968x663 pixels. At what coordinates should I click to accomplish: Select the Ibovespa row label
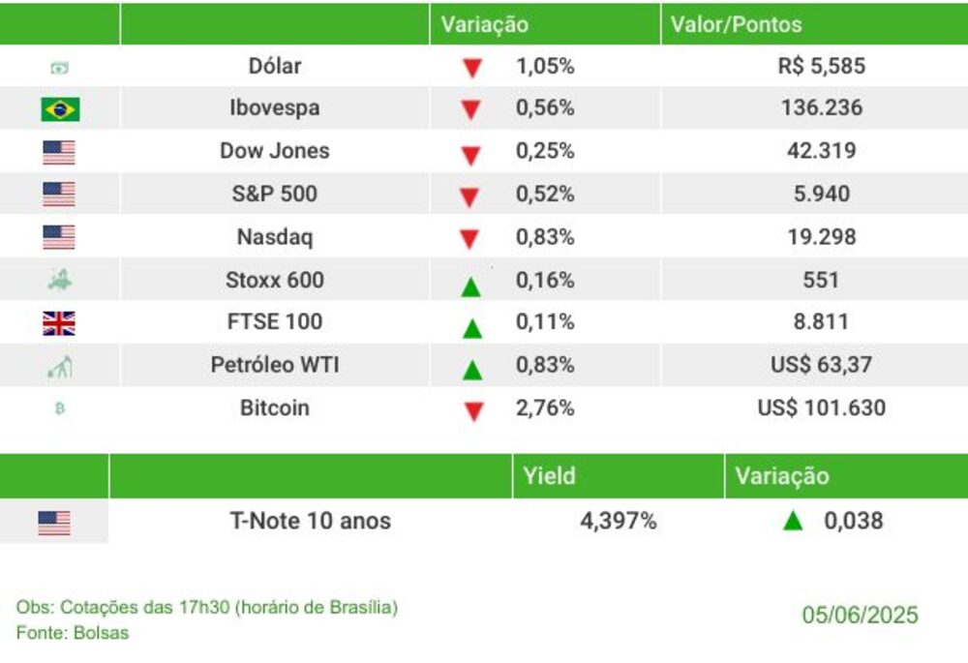click(x=275, y=108)
